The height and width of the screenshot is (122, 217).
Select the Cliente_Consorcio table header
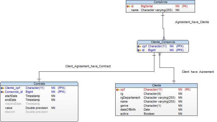pyautogui.click(x=163, y=42)
